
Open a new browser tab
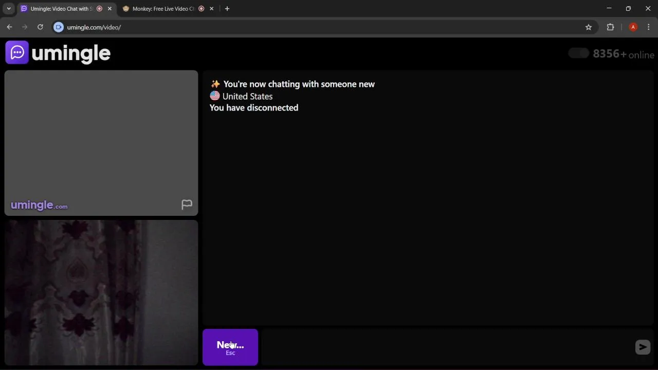point(227,9)
